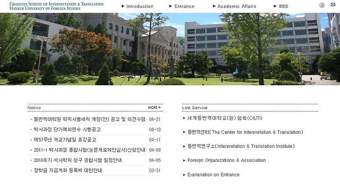Open the Introduction menu

click(140, 6)
